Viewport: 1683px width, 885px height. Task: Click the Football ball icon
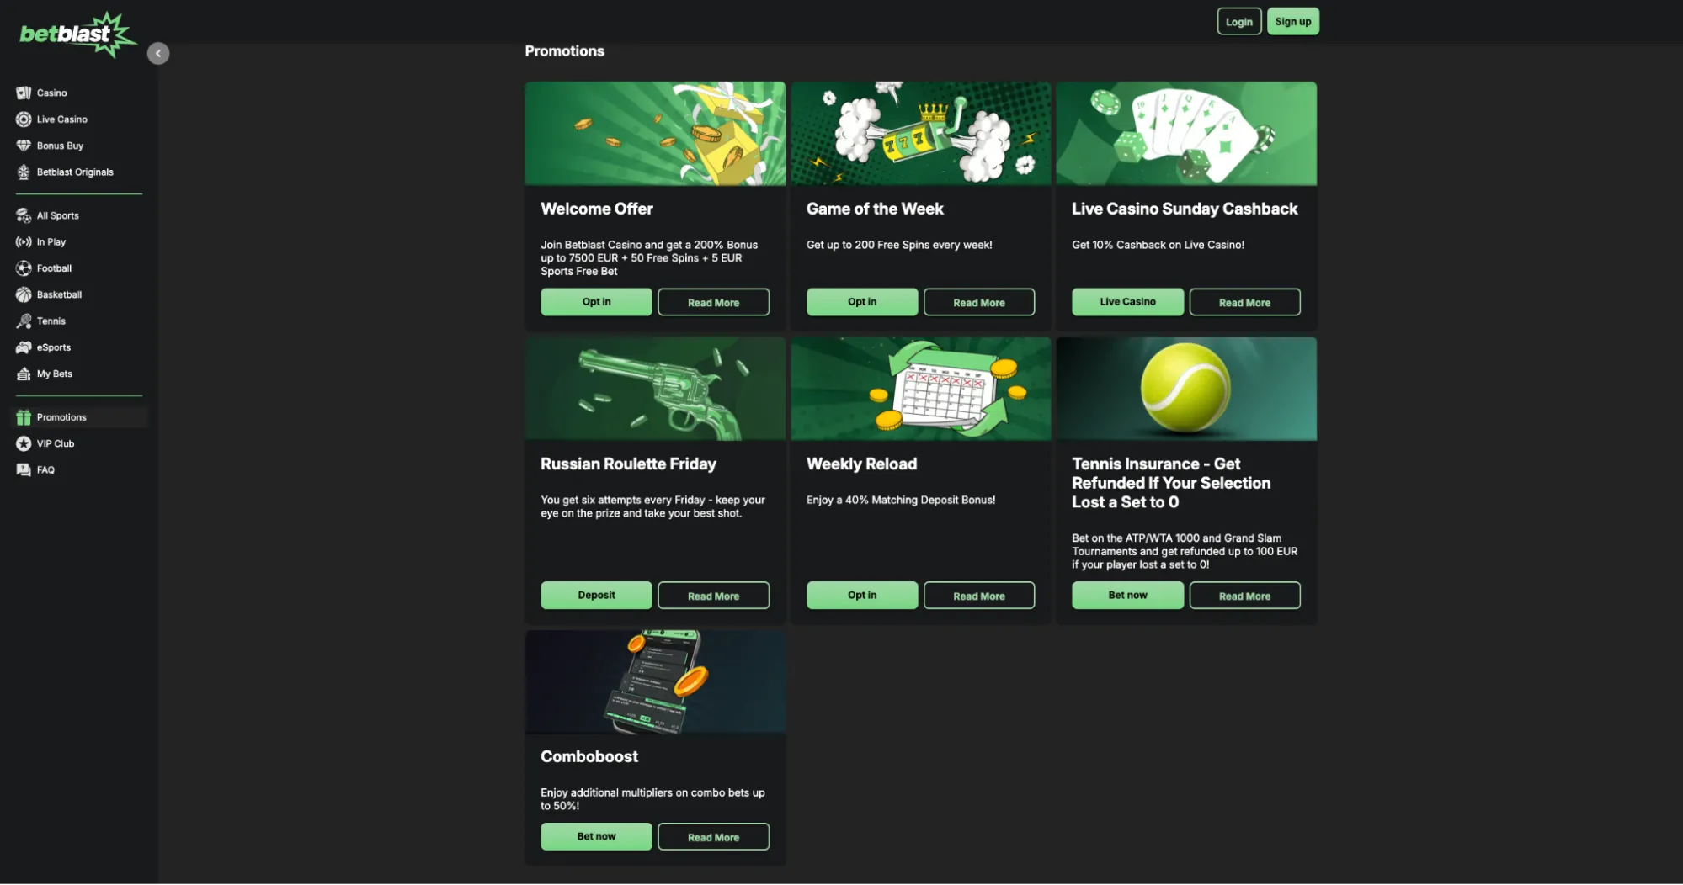24,268
